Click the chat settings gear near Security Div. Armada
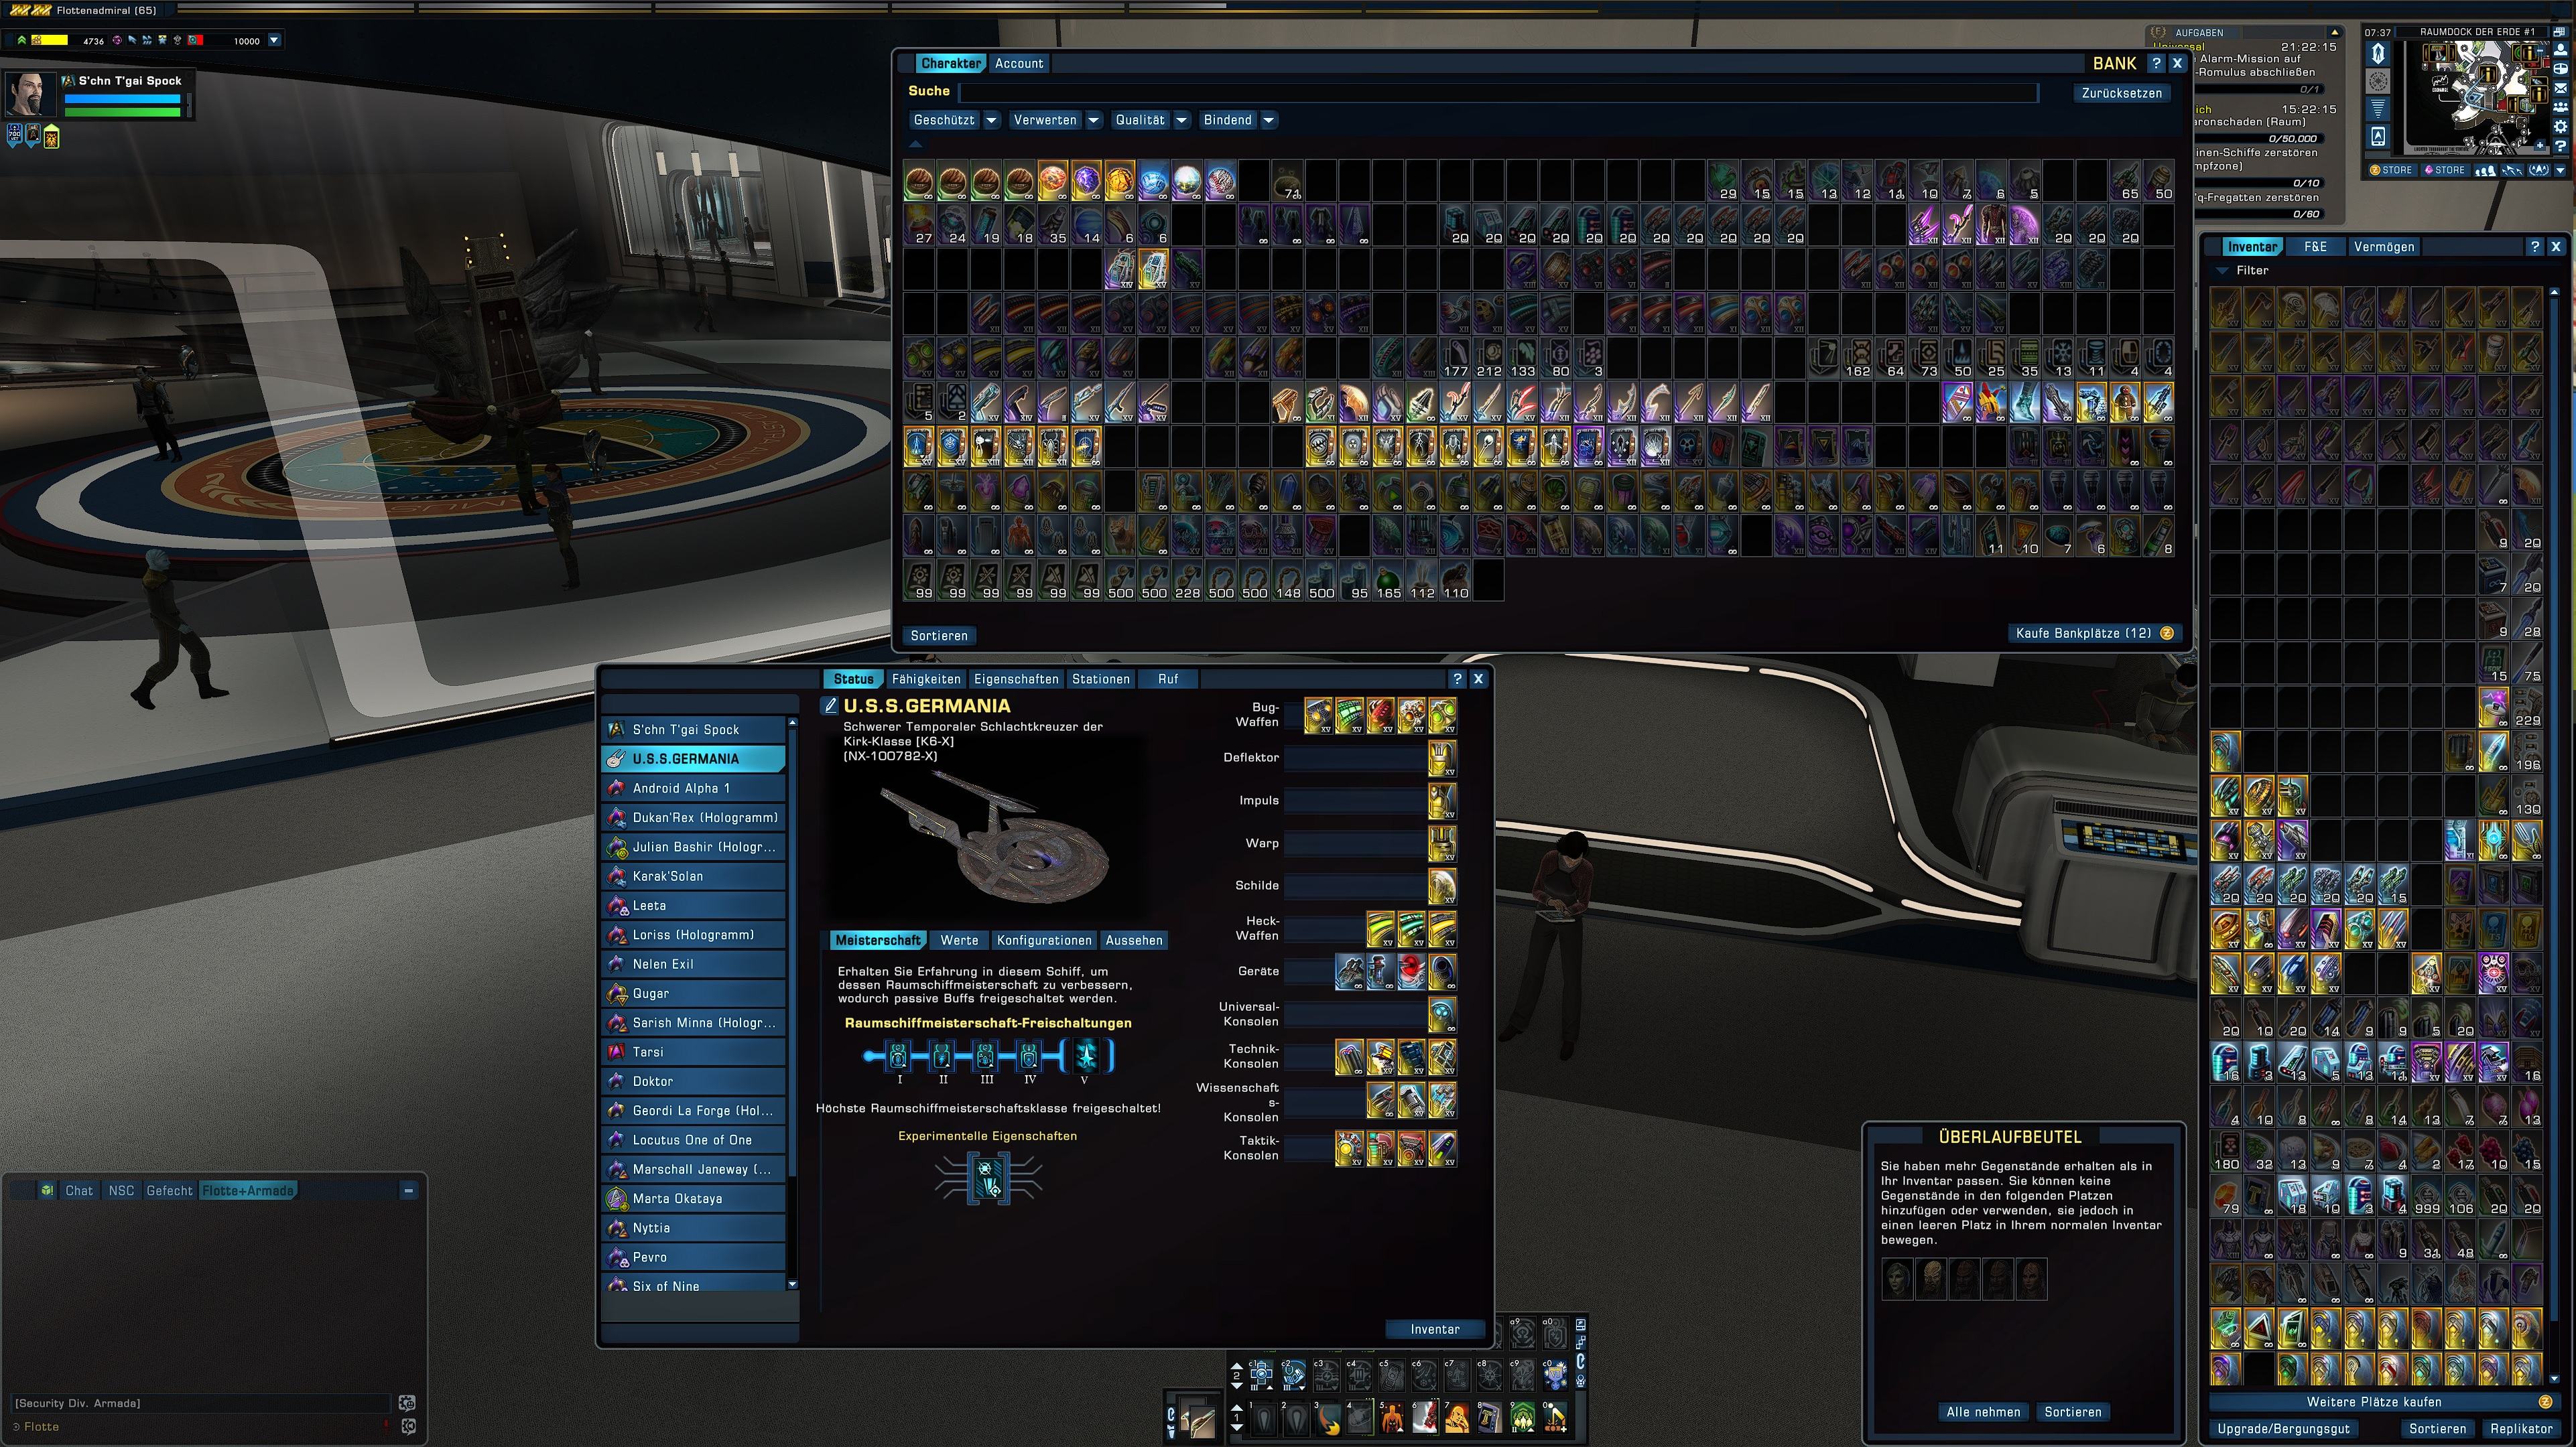 pos(407,1403)
